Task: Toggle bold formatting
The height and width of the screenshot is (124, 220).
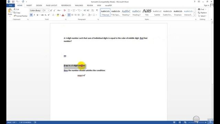Action: (x=31, y=15)
